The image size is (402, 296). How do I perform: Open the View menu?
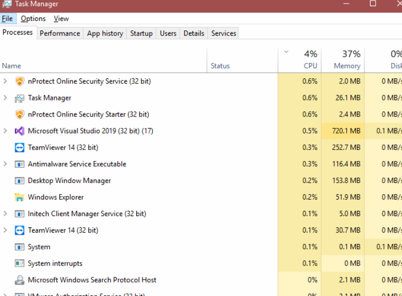tap(61, 19)
